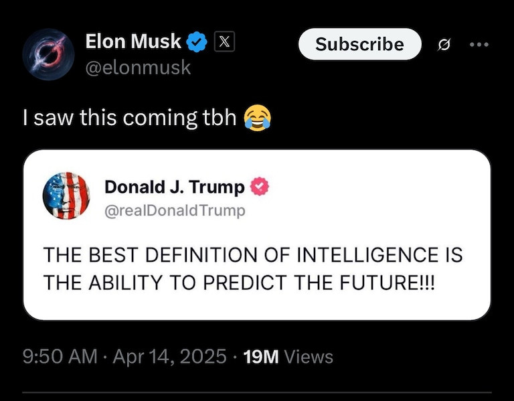Image resolution: width=514 pixels, height=401 pixels.
Task: Click the 9:50 AM timestamp
Action: tap(60, 357)
